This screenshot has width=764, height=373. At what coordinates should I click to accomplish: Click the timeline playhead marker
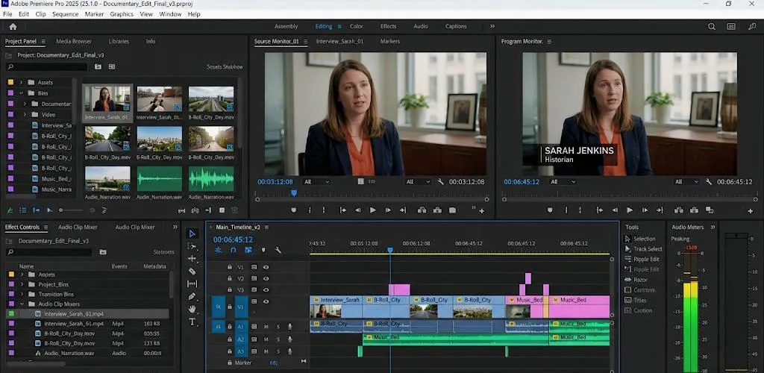coord(389,250)
